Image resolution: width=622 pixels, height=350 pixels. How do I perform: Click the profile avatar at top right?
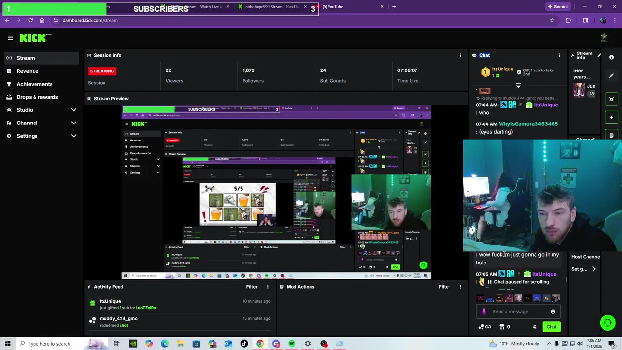(x=604, y=38)
